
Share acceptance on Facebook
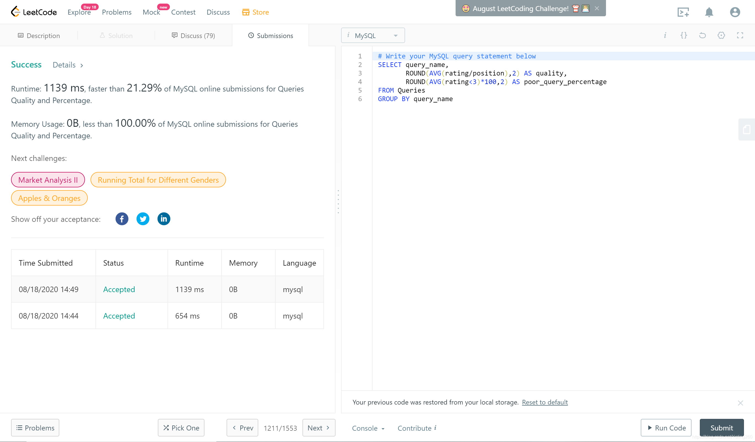pyautogui.click(x=122, y=219)
